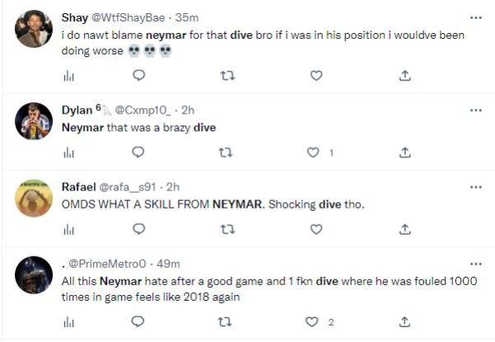View analytics on Shay's tweet
The height and width of the screenshot is (342, 495).
[69, 75]
